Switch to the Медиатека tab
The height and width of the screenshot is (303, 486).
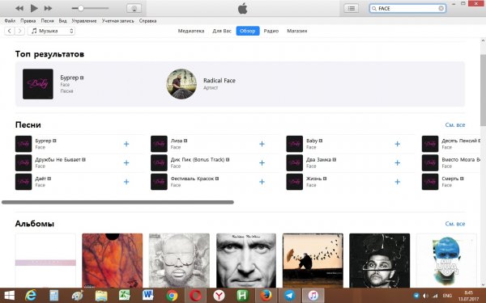[191, 31]
